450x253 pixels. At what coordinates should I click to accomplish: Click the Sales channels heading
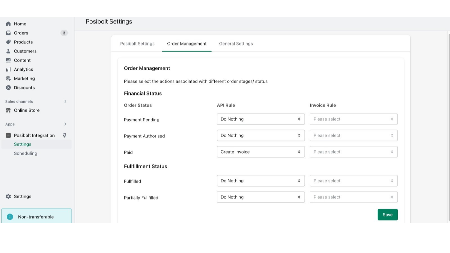click(x=19, y=101)
